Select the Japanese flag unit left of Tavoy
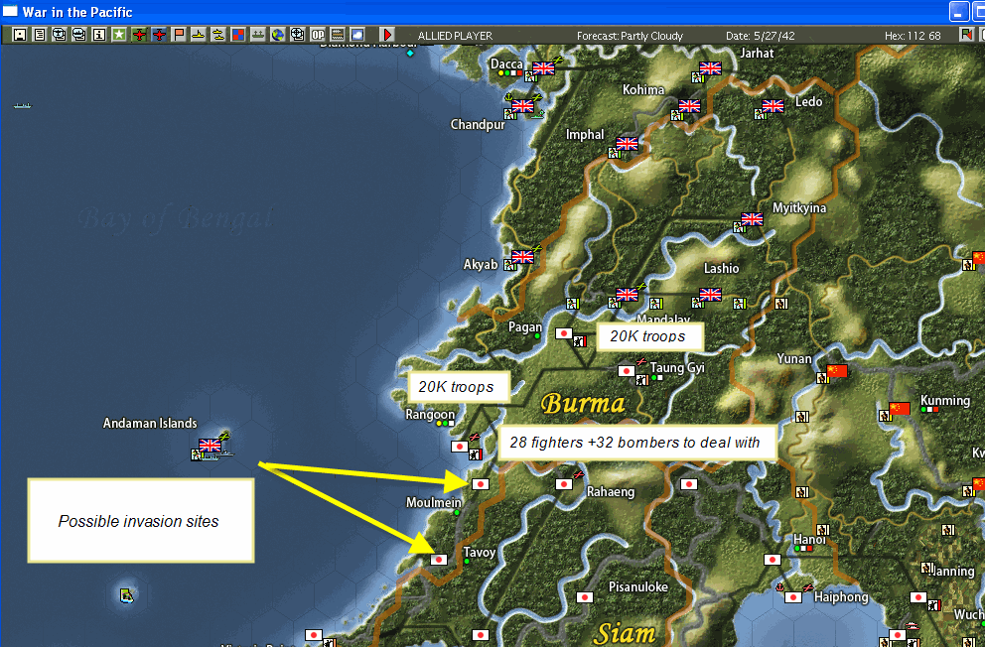The width and height of the screenshot is (985, 647). coord(439,559)
